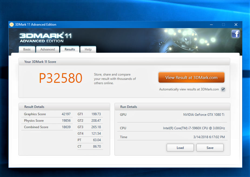
Task: Switch to the Basic tab
Action: pos(27,49)
